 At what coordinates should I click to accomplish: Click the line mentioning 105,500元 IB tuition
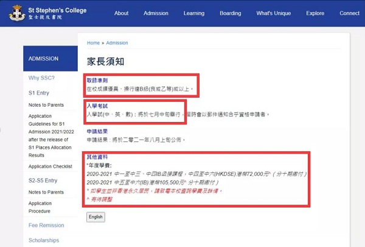click(x=153, y=183)
